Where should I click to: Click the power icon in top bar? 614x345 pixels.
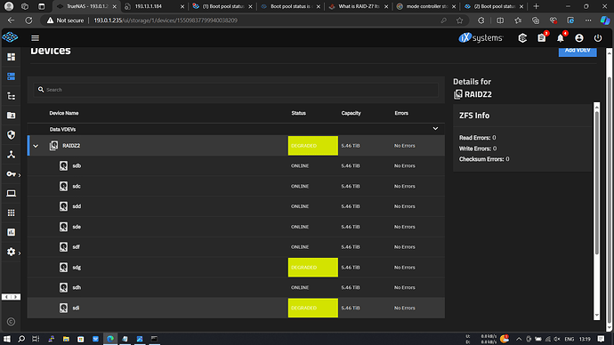[x=598, y=38]
